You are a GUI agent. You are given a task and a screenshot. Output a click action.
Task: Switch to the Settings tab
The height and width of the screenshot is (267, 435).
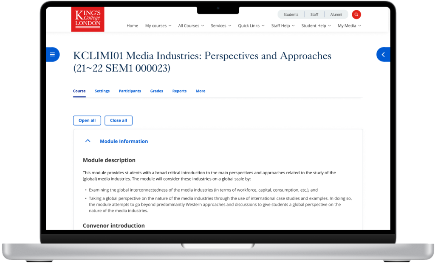coord(102,91)
